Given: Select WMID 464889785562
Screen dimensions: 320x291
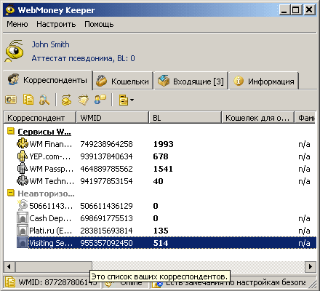Looking at the screenshot, I should [x=106, y=169].
